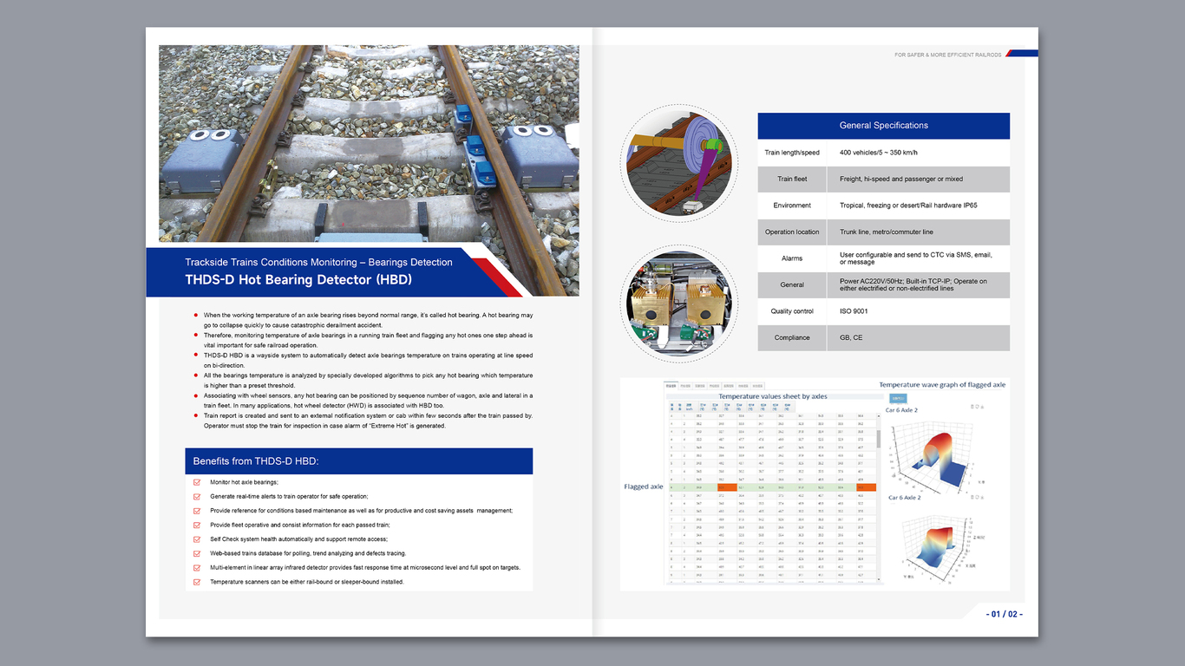Screen dimensions: 1185x666
Task: Select the highlighted green flagged axle row
Action: 770,488
